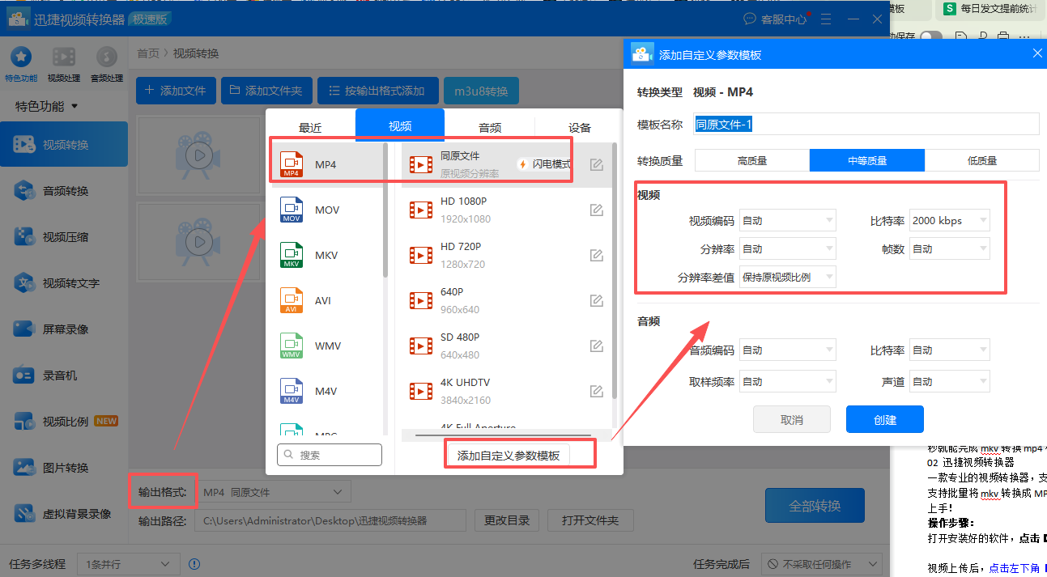Choose the MKV format icon

point(292,255)
